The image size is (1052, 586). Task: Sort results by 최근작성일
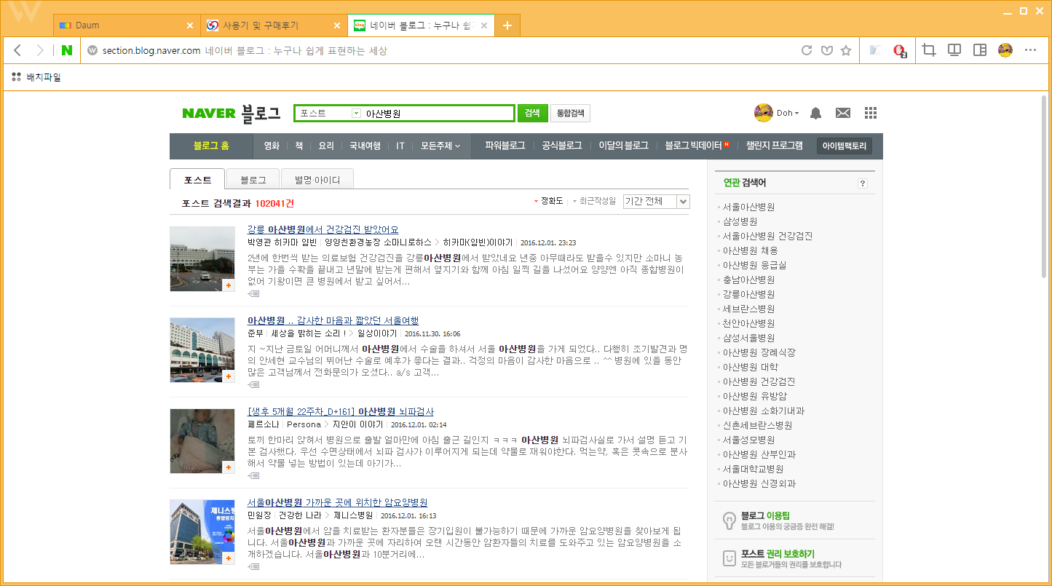[594, 201]
